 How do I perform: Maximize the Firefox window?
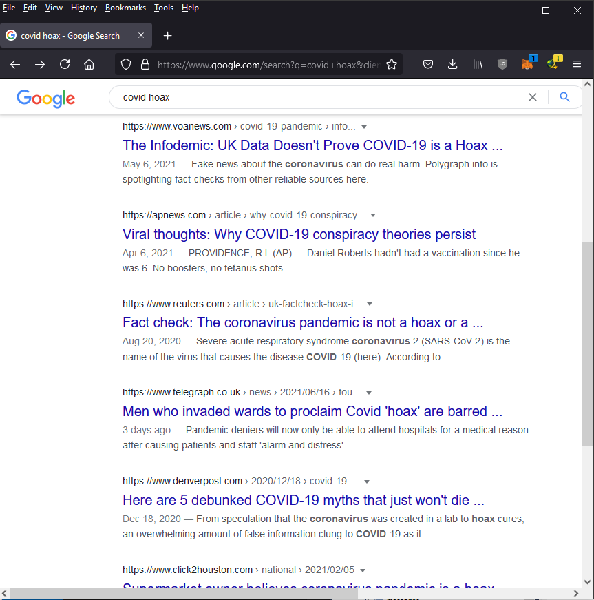click(x=546, y=10)
